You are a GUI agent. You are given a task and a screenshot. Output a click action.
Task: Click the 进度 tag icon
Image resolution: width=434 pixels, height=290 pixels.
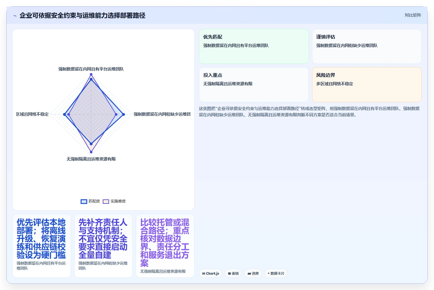[x=249, y=274]
